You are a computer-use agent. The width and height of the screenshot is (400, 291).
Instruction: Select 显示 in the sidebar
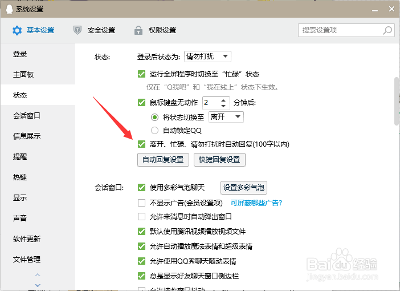coord(38,197)
